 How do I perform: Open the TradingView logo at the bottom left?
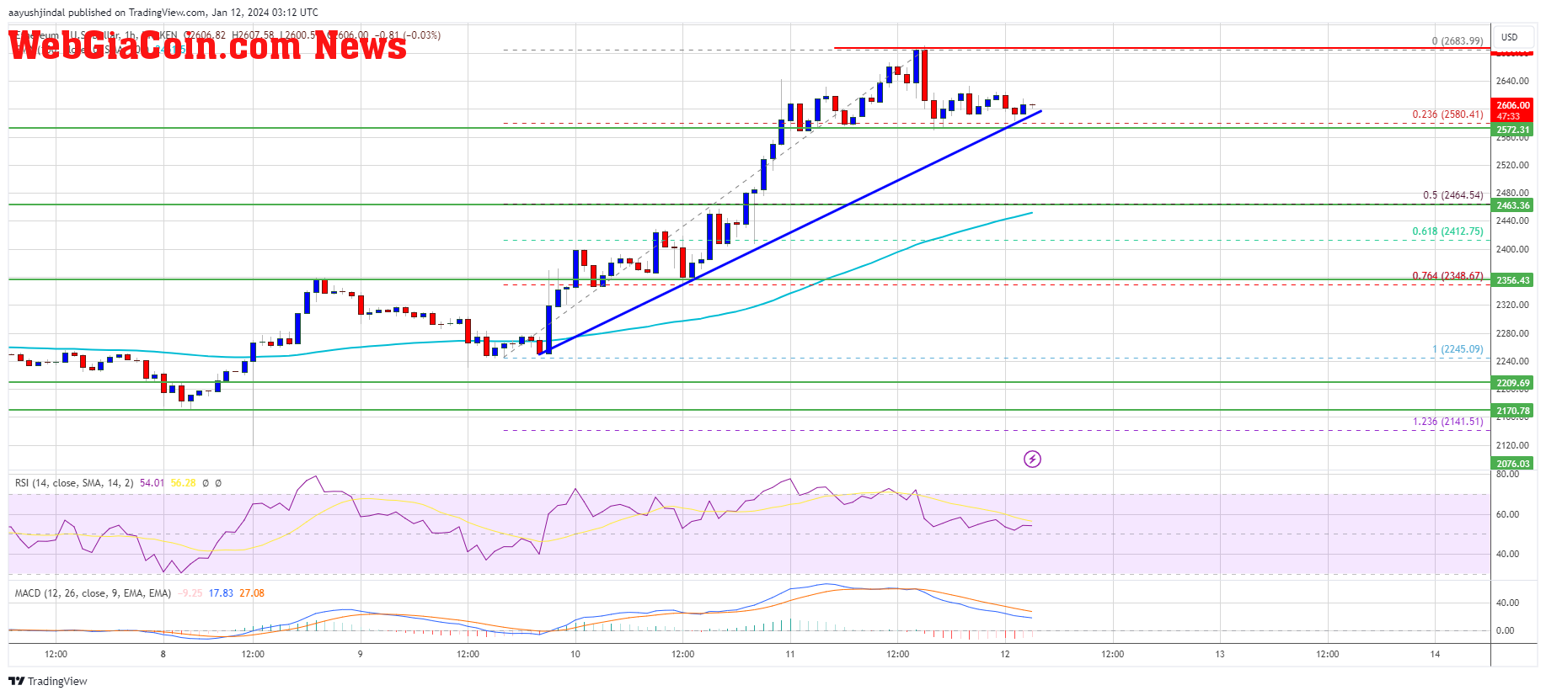[x=48, y=681]
